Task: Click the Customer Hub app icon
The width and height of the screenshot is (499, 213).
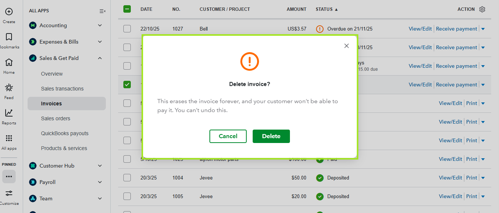Action: click(x=33, y=166)
